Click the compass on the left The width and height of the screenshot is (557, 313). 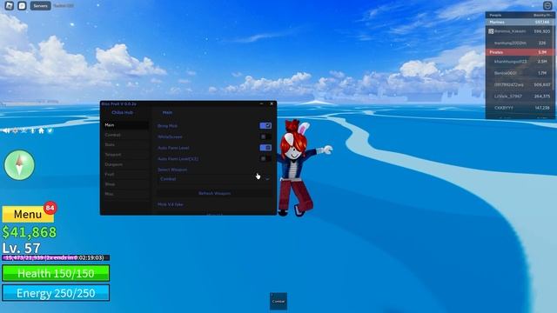coord(19,165)
